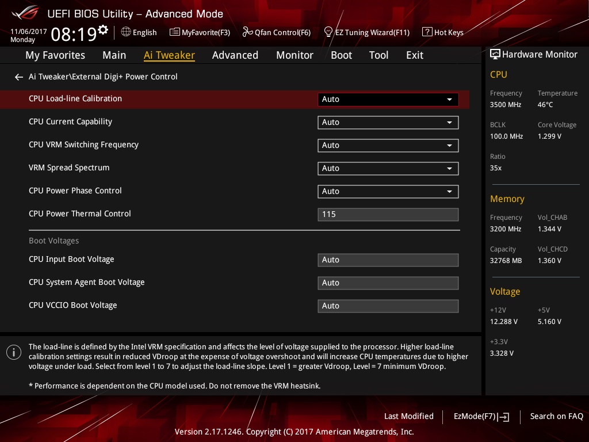
Task: Click the 46°C temperature reading
Action: click(x=545, y=105)
